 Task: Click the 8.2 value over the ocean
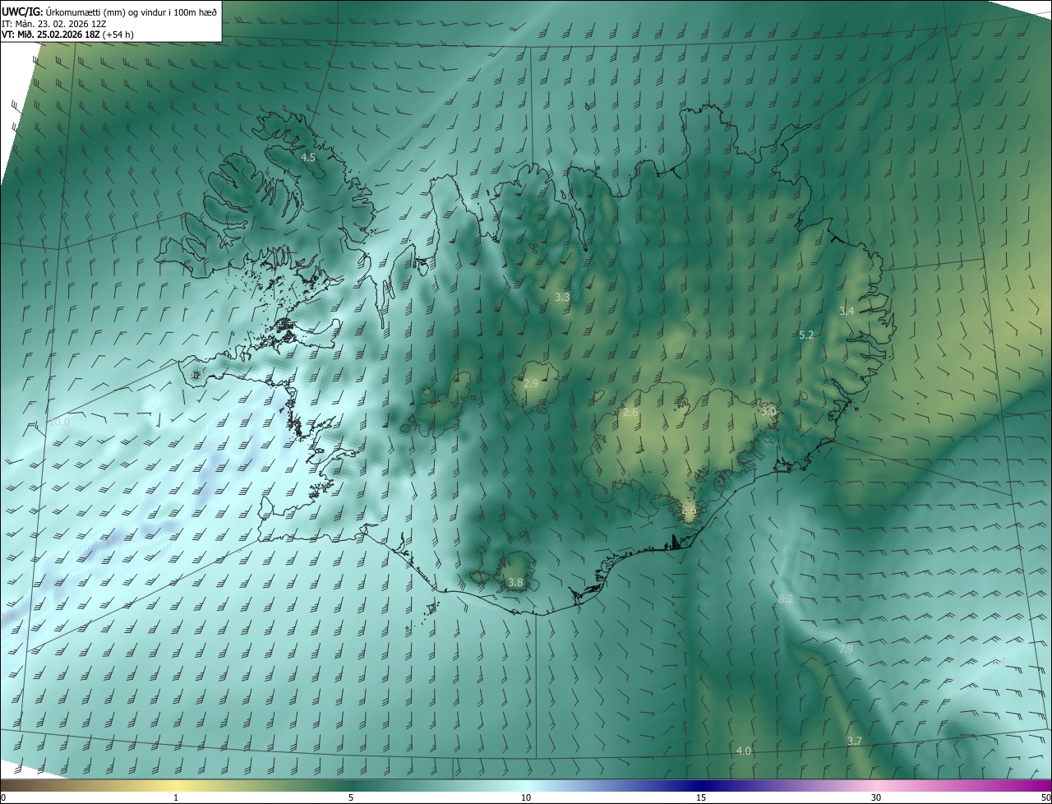[x=786, y=598]
